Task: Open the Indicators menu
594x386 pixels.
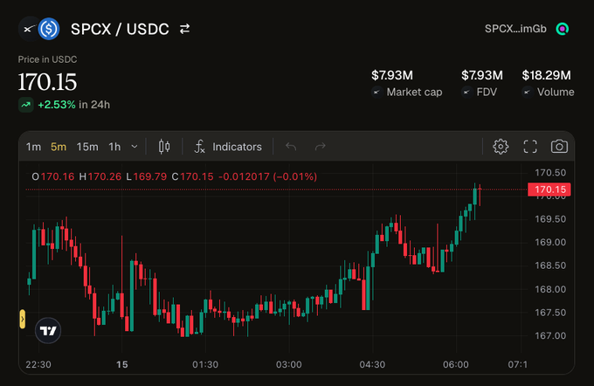Action: 228,147
